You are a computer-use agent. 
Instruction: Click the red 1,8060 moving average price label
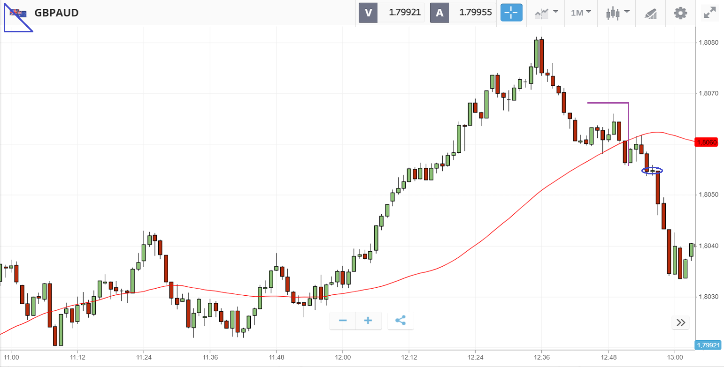tap(706, 142)
